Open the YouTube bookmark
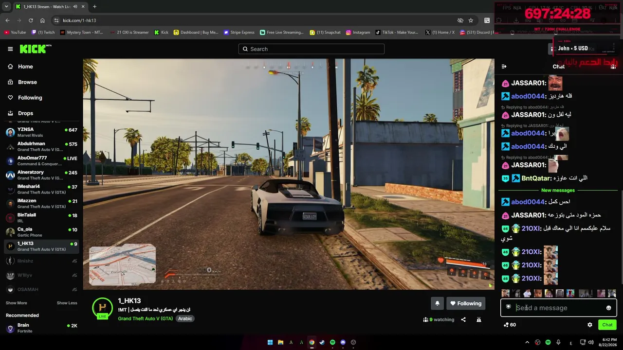 15,33
